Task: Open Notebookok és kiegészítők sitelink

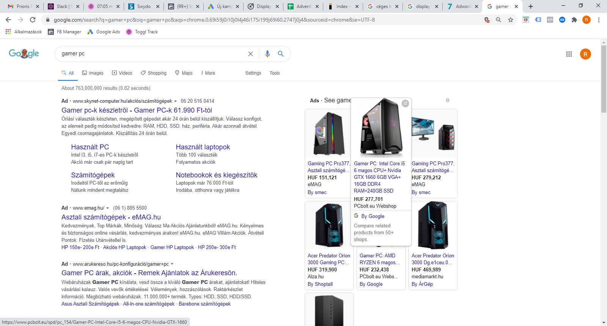Action: click(217, 175)
